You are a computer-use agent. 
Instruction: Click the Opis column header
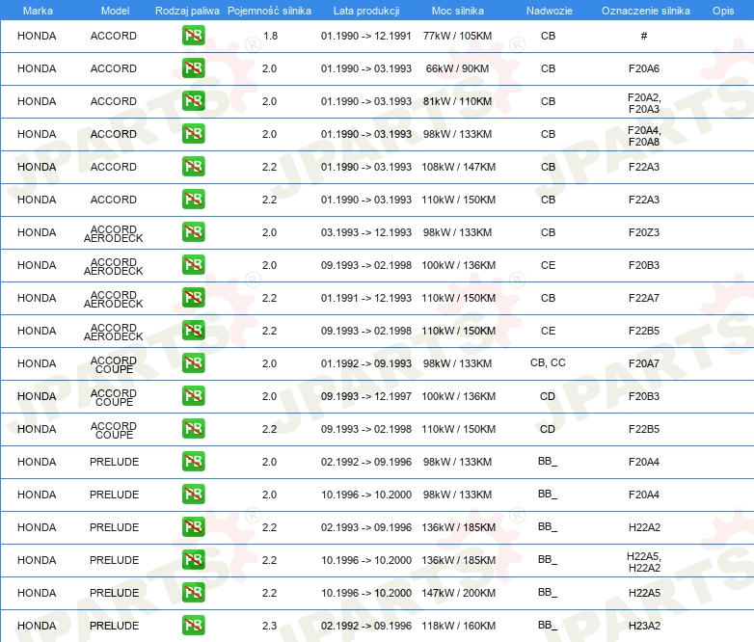click(x=723, y=11)
